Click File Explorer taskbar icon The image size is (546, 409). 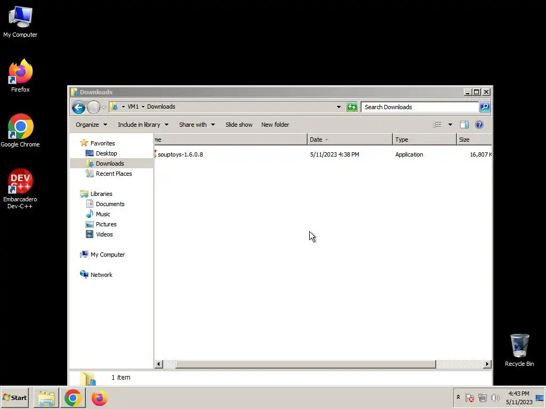[x=46, y=398]
